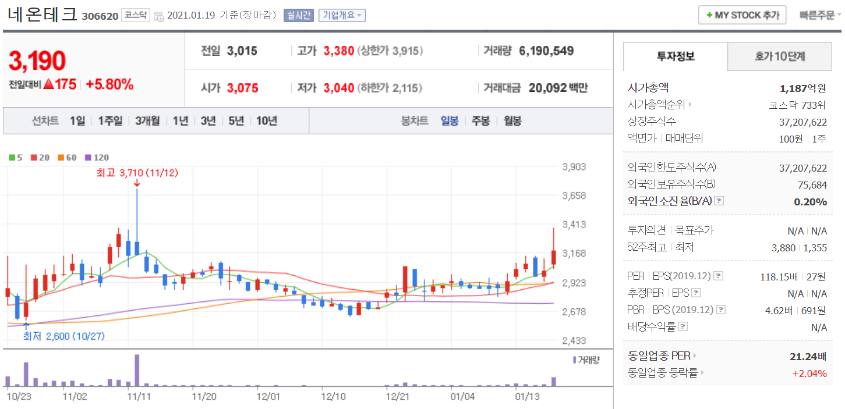The width and height of the screenshot is (845, 409).
Task: Click the calendar icon beside the date
Action: click(158, 16)
